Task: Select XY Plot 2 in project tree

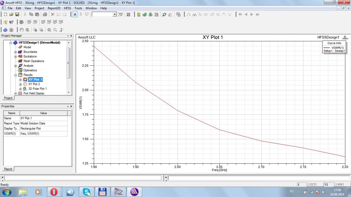Action: (34, 84)
